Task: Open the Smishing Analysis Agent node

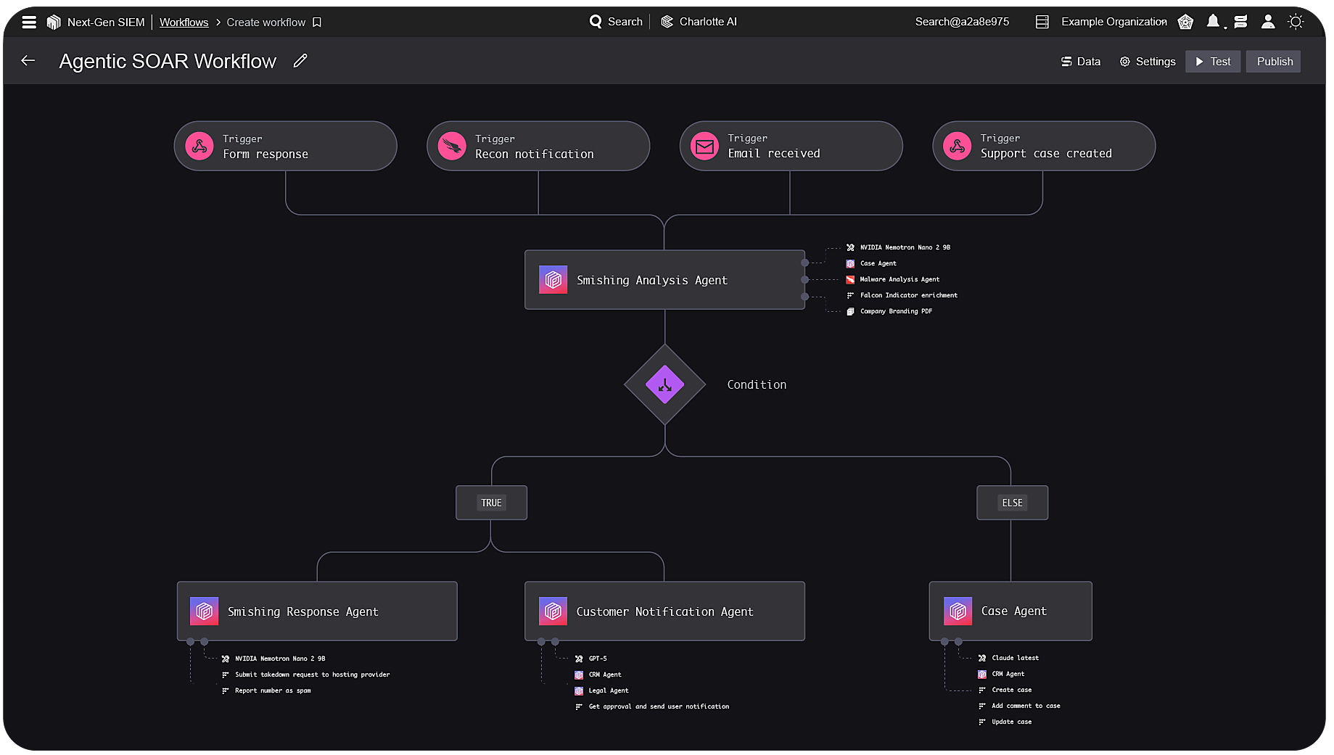Action: click(x=664, y=280)
